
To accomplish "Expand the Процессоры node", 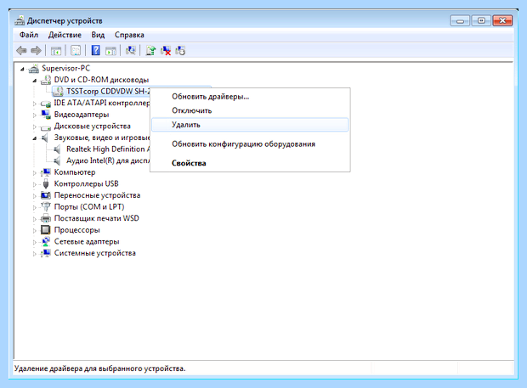I will 35,231.
